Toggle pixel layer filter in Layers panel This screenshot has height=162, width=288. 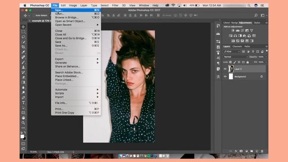pyautogui.click(x=243, y=52)
